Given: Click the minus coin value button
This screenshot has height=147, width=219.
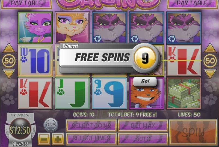Looking at the screenshot, I should (x=44, y=139).
